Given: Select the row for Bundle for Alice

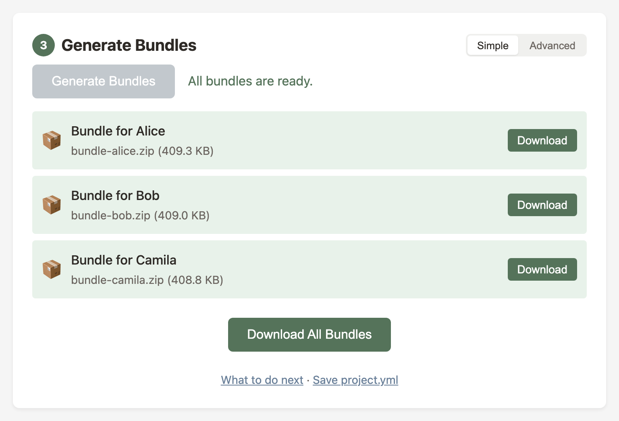Looking at the screenshot, I should click(x=282, y=140).
